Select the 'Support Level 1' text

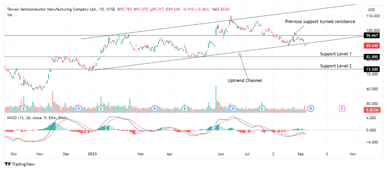pyautogui.click(x=336, y=54)
